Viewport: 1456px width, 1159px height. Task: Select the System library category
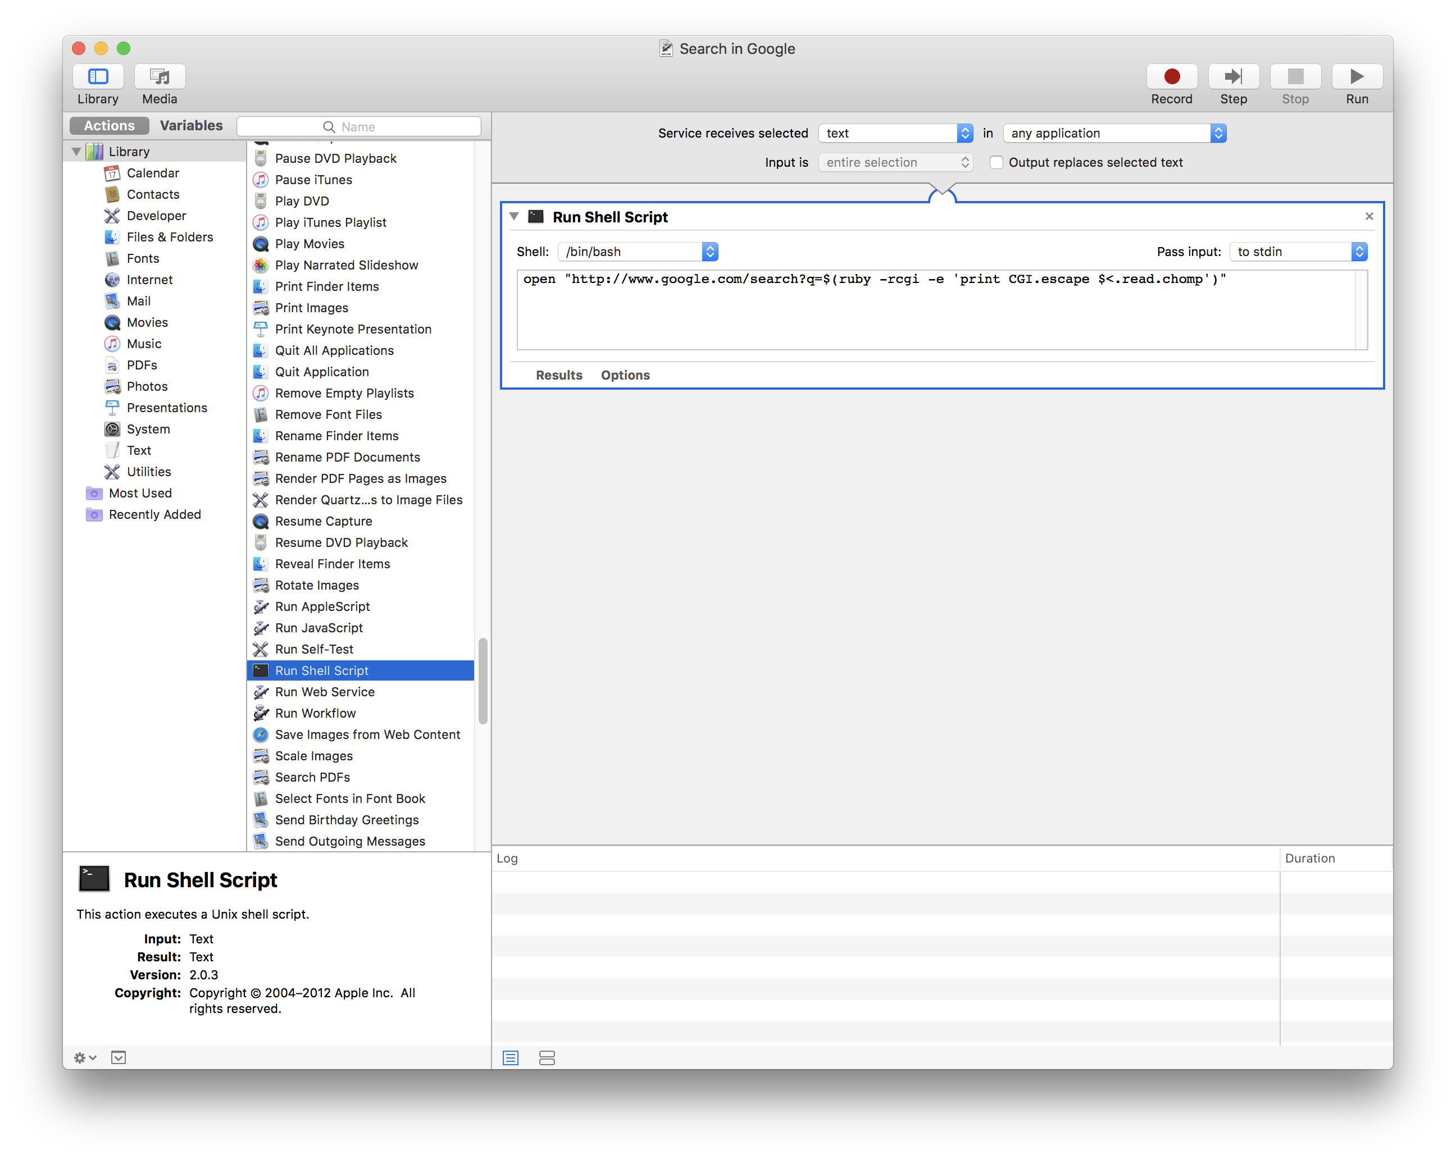pos(148,428)
